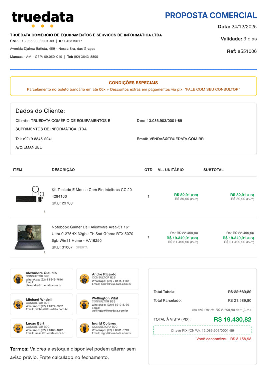Select Michael Wndell's avatar icon
This screenshot has width=267, height=378.
tap(18, 304)
